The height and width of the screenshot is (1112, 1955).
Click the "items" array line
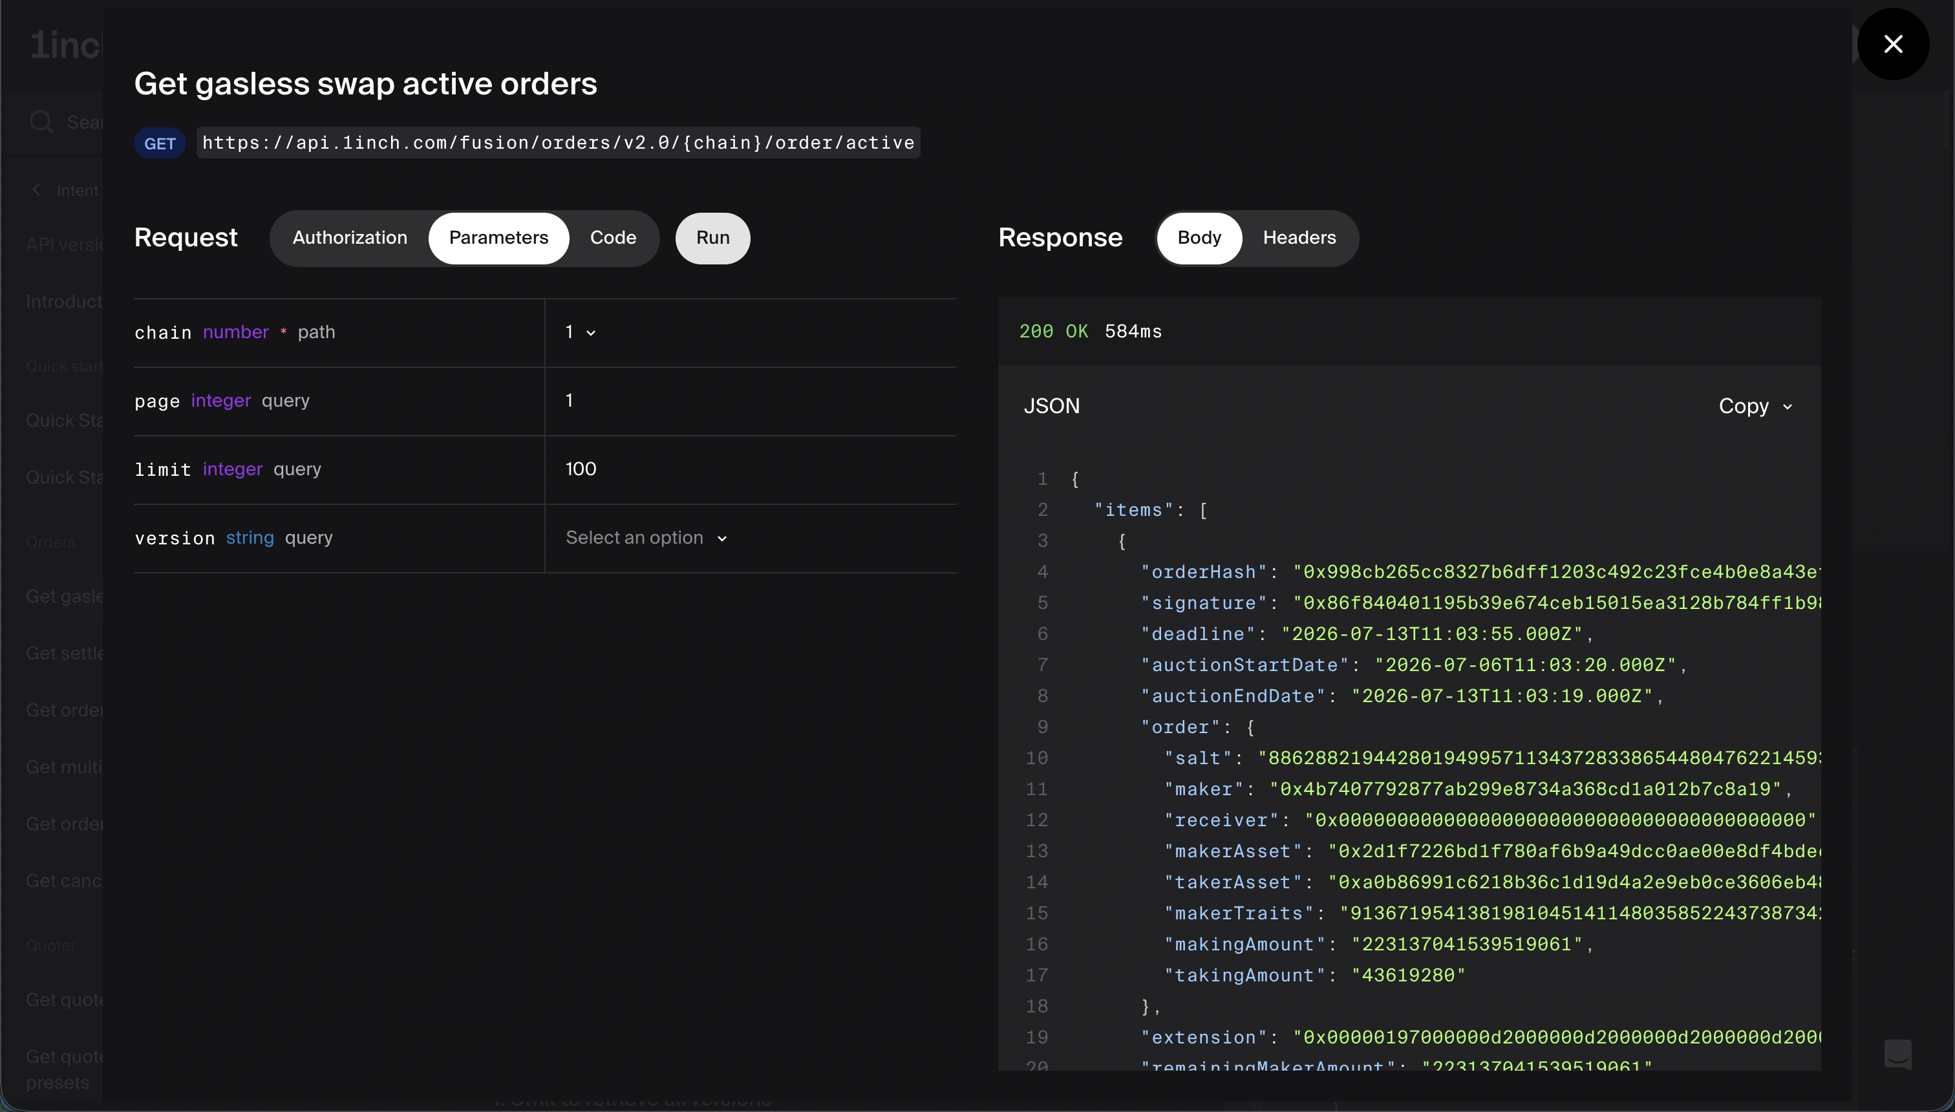(1151, 510)
